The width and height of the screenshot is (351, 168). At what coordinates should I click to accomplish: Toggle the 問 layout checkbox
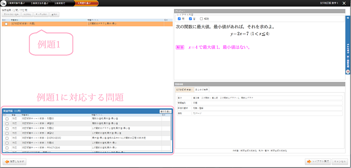pos(179,19)
